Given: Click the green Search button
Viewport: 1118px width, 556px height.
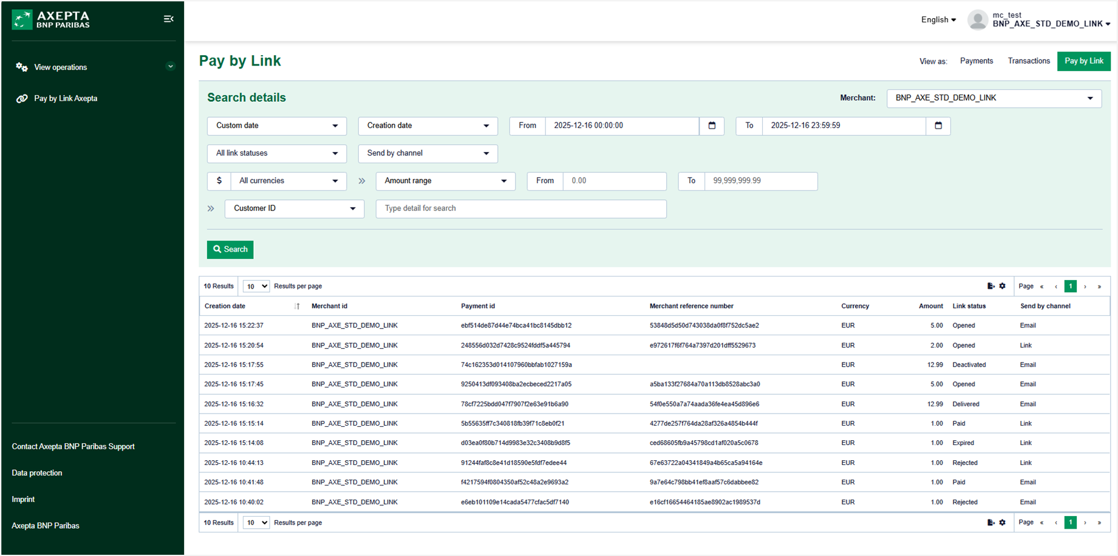Looking at the screenshot, I should (x=230, y=250).
